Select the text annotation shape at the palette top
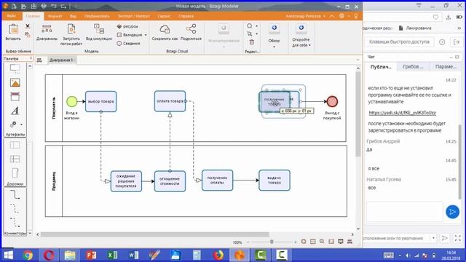466x262 pixels. (x=15, y=68)
